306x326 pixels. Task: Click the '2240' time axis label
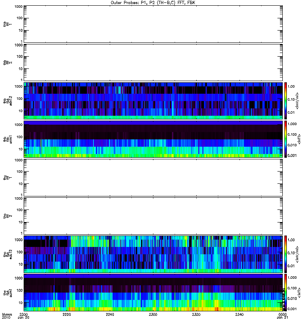(110, 314)
